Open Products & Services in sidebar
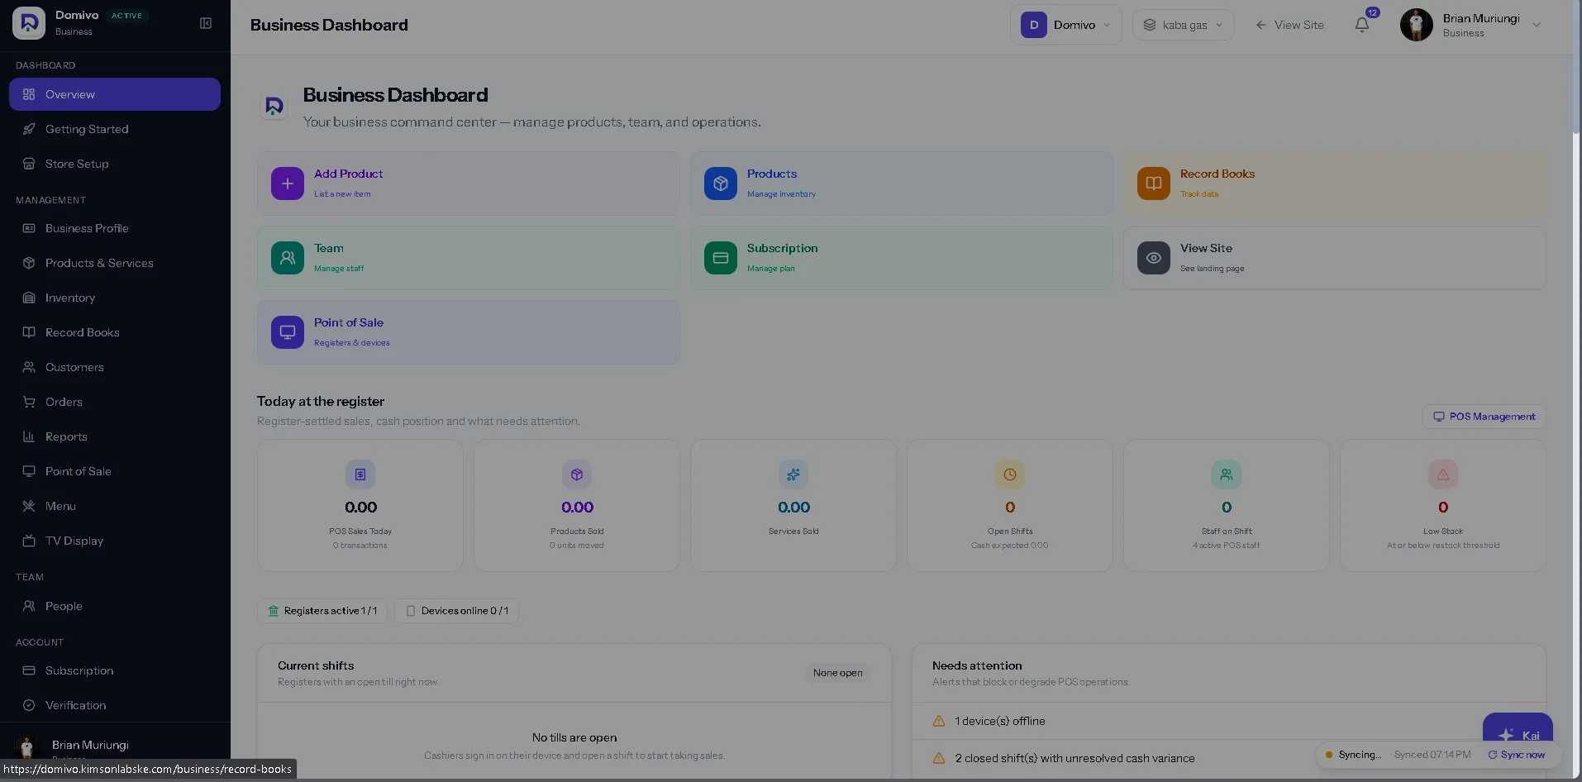The image size is (1582, 782). (115, 263)
